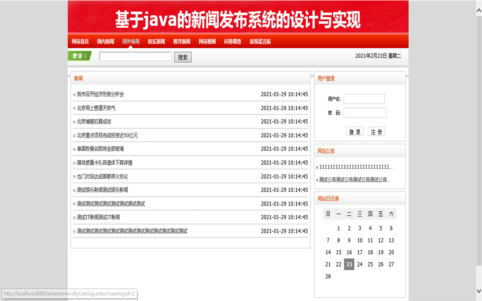Click the banner title 基于java的新闻发布系统的设计与实现
Viewport: 482px width, 301px height.
coord(238,19)
